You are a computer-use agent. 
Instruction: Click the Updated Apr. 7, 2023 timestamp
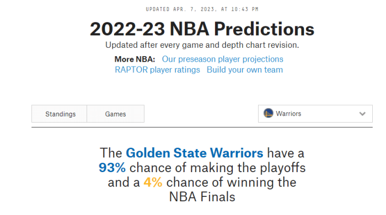tap(202, 9)
